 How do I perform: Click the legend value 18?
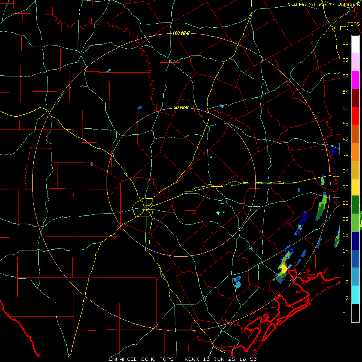346,235
